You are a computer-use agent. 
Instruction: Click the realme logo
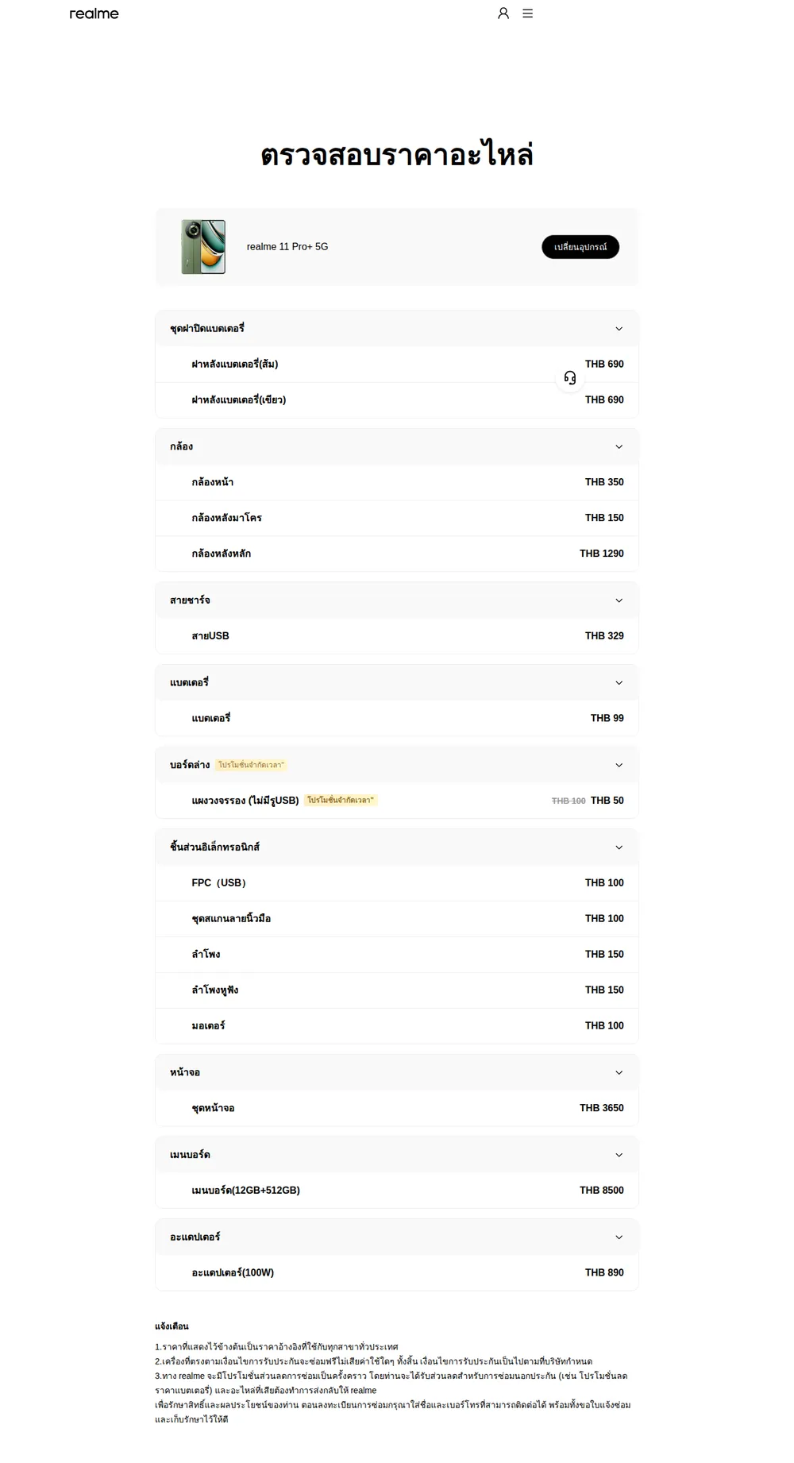click(x=94, y=14)
